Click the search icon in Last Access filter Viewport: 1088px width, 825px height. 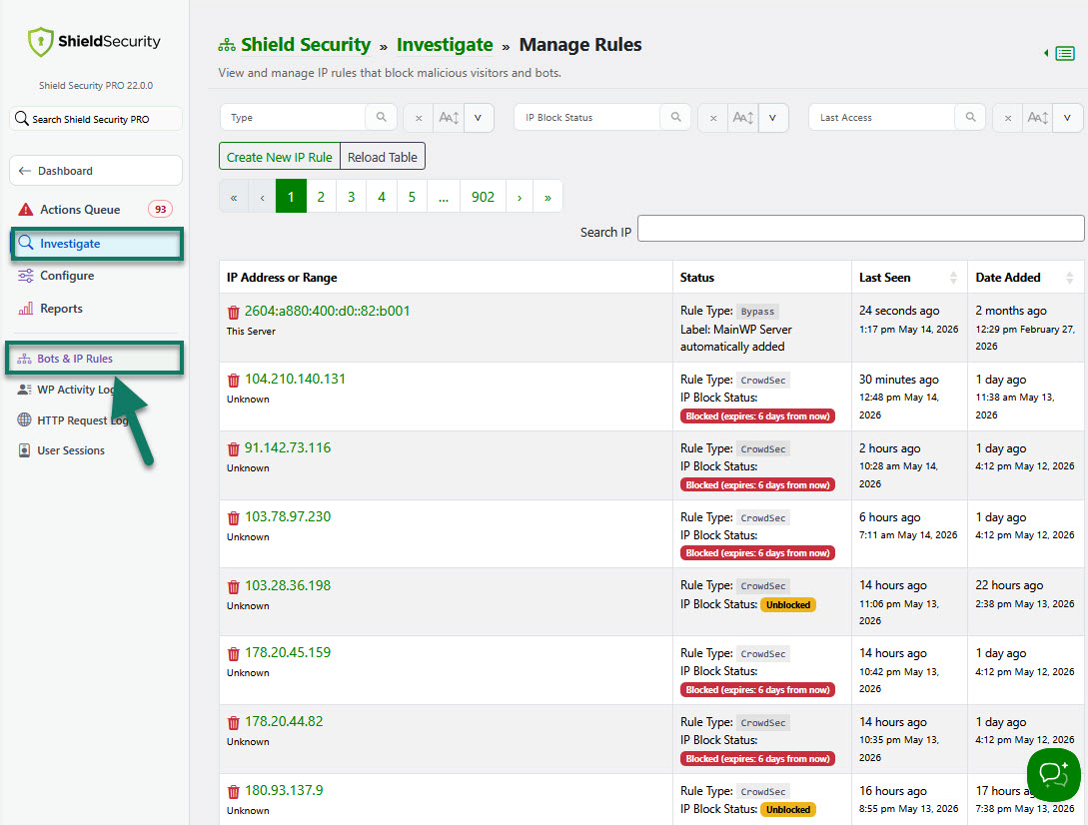click(971, 117)
